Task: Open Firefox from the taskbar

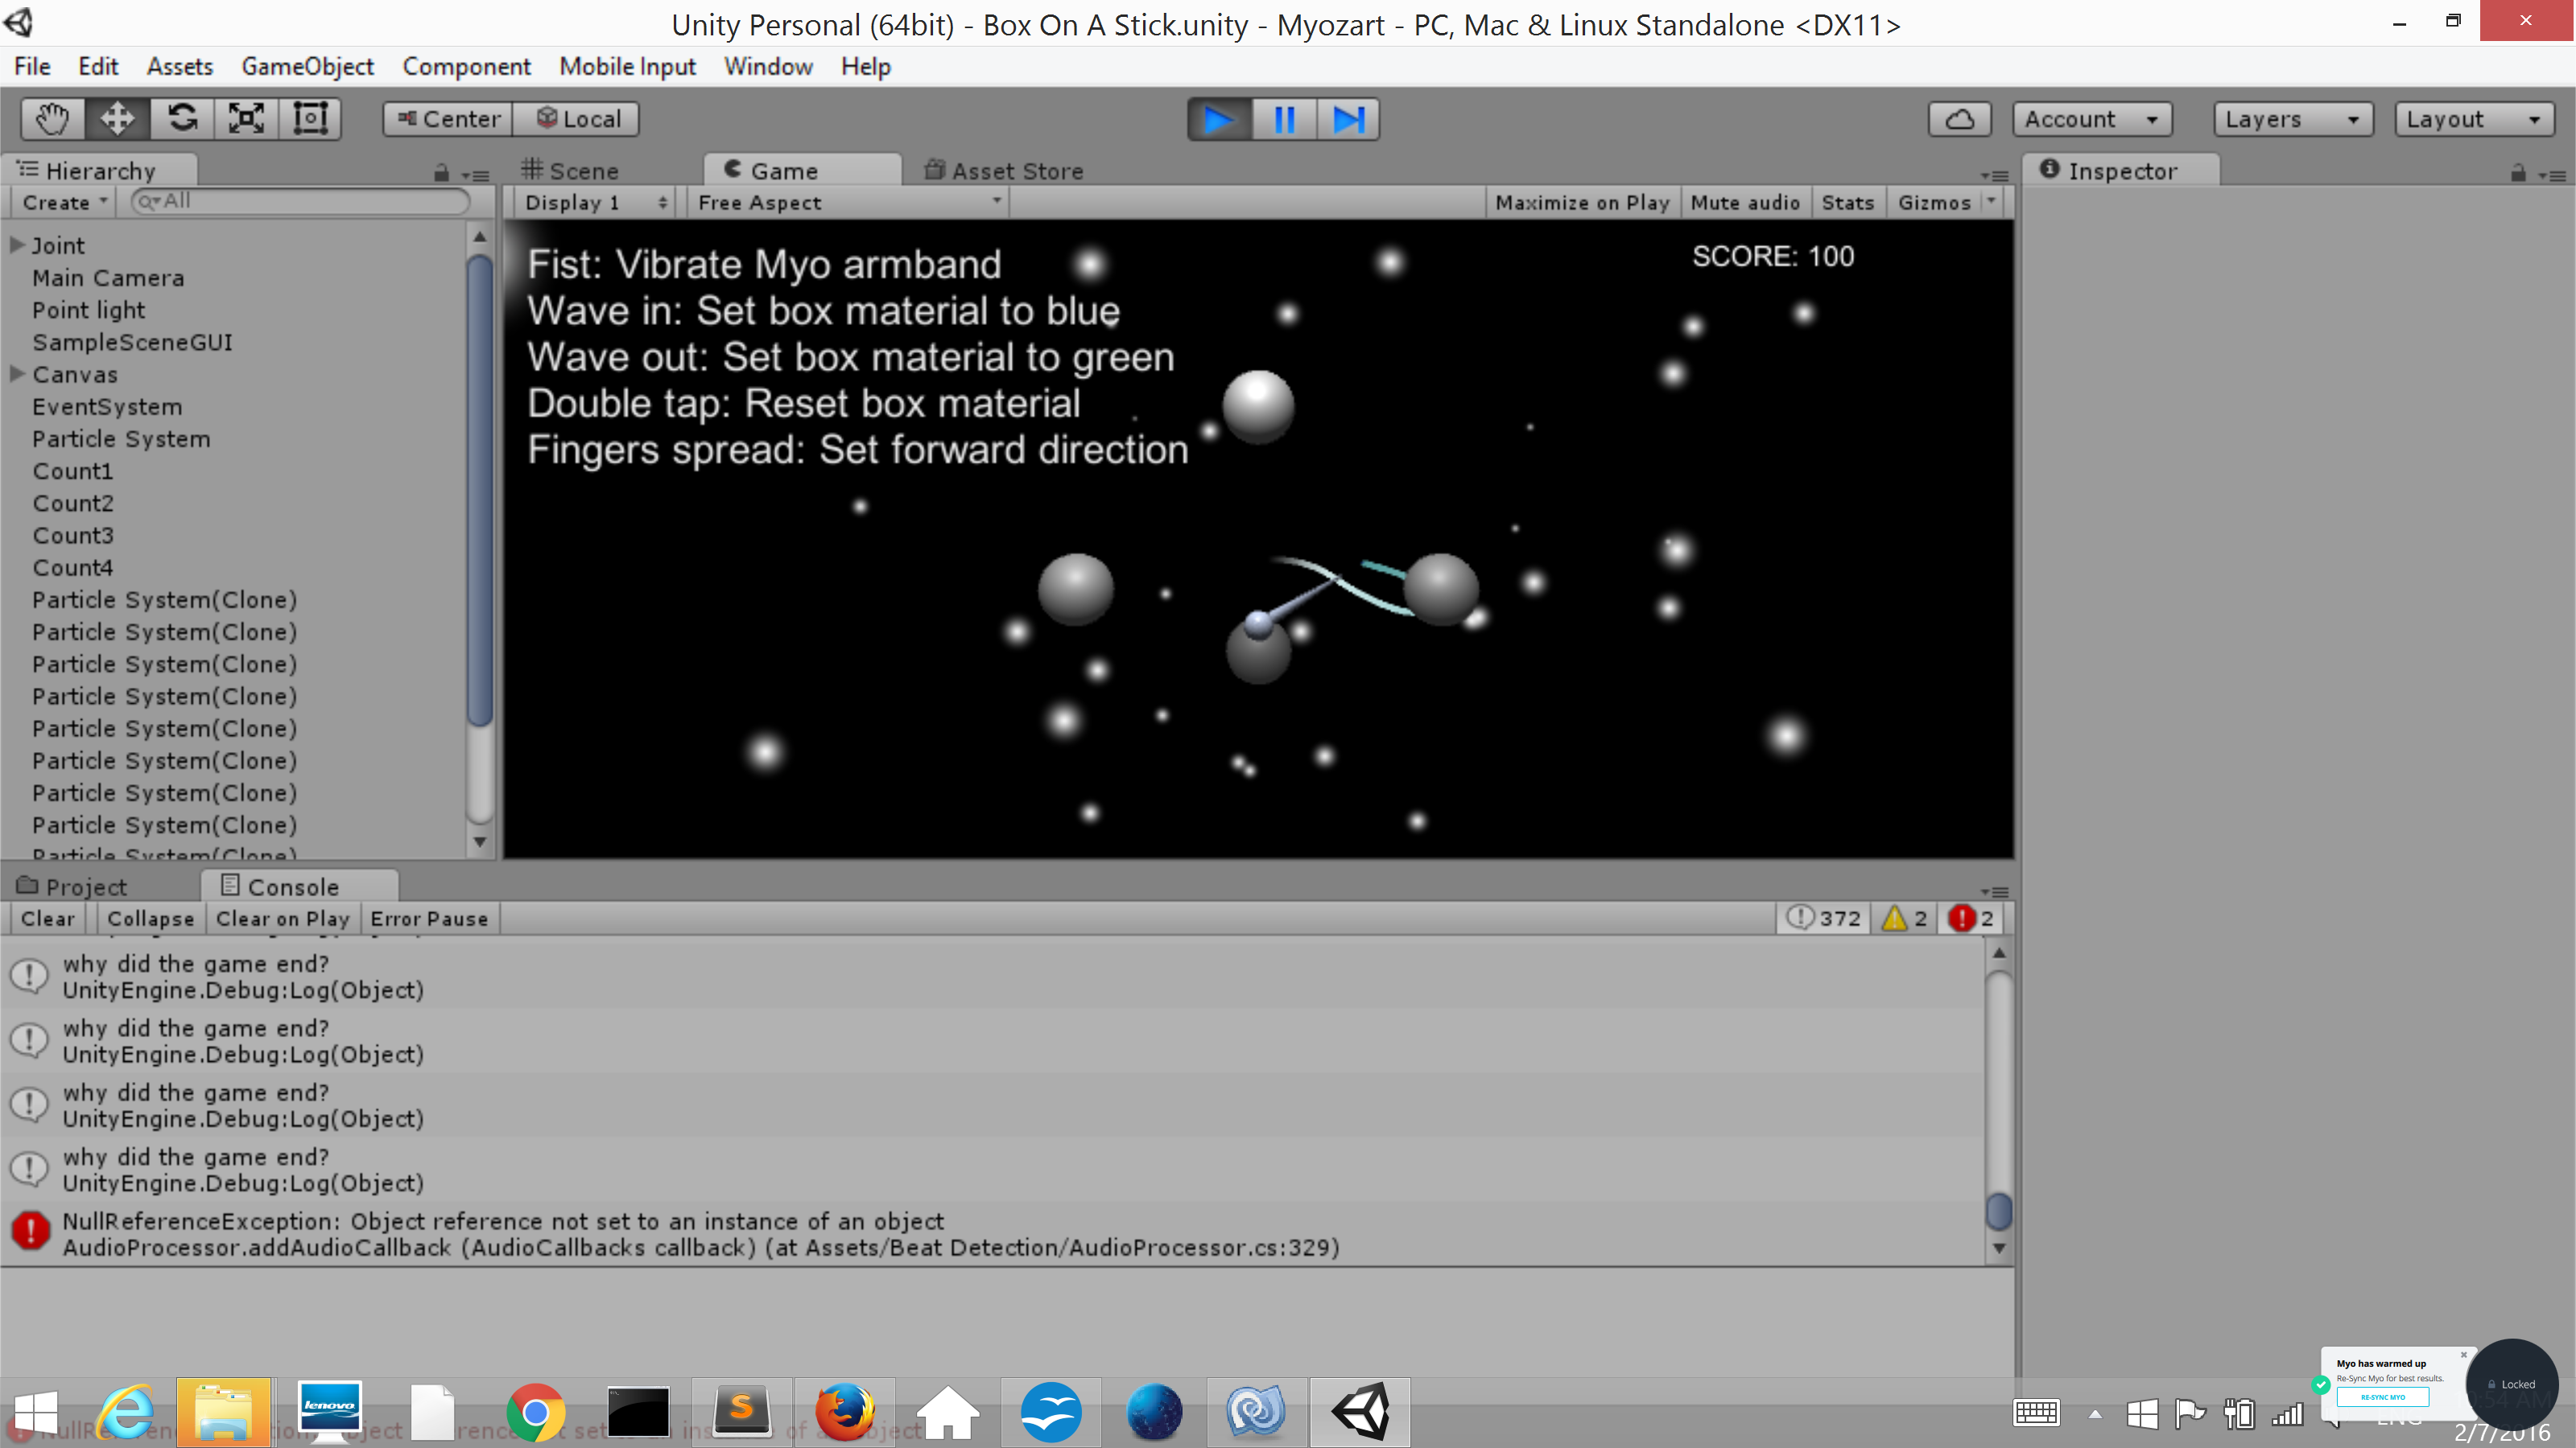Action: point(844,1412)
